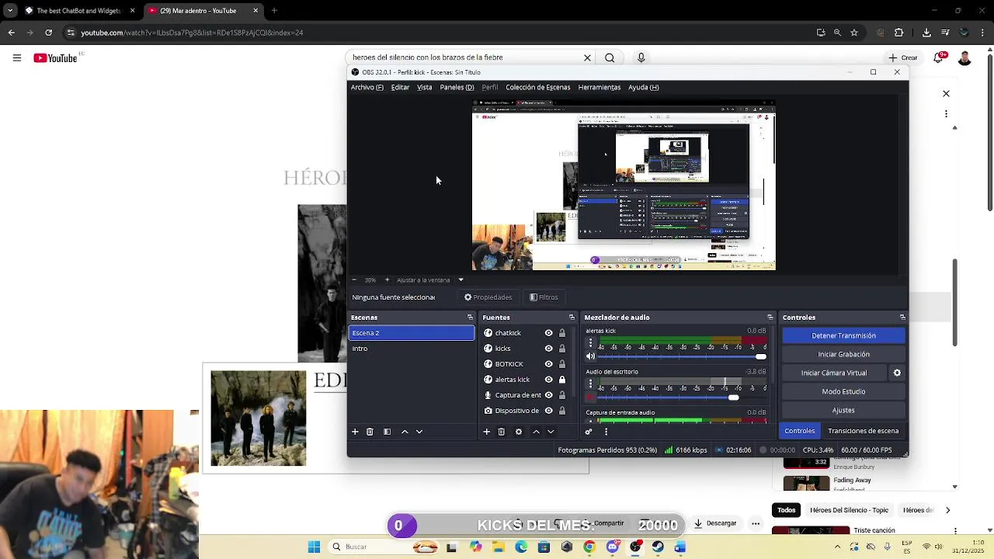This screenshot has width=994, height=559.
Task: Pop out the Controles dock
Action: tap(902, 318)
